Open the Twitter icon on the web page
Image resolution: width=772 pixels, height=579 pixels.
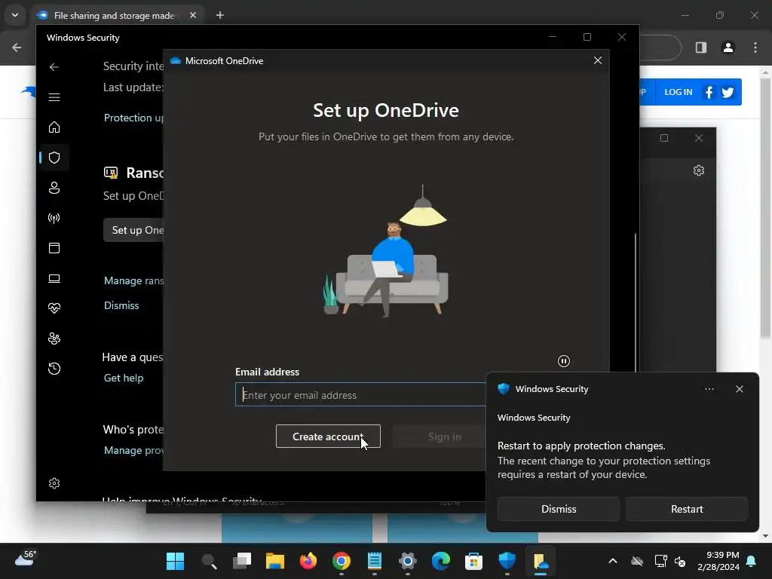pyautogui.click(x=728, y=92)
